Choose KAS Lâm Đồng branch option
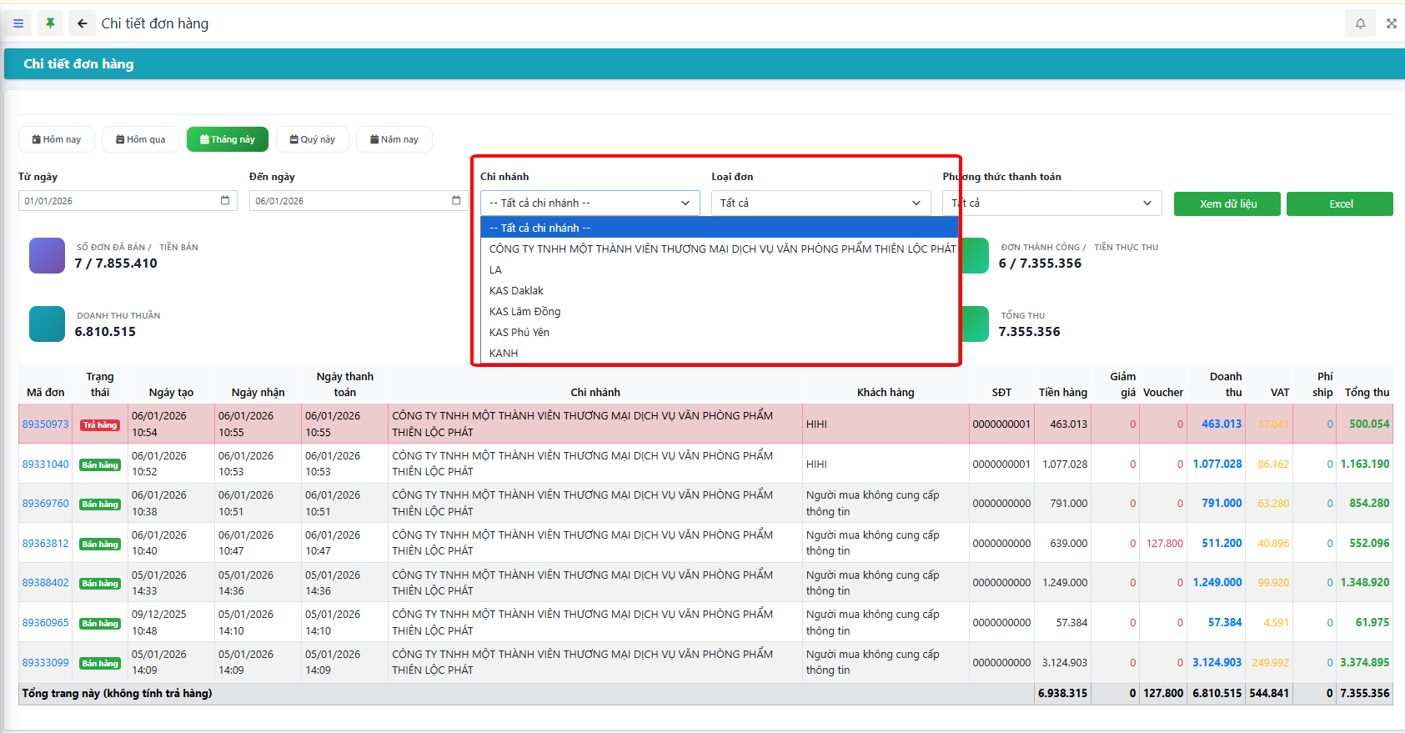 click(524, 312)
